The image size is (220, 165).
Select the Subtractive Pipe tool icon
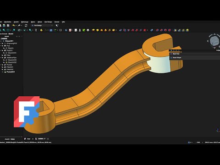coord(137,30)
